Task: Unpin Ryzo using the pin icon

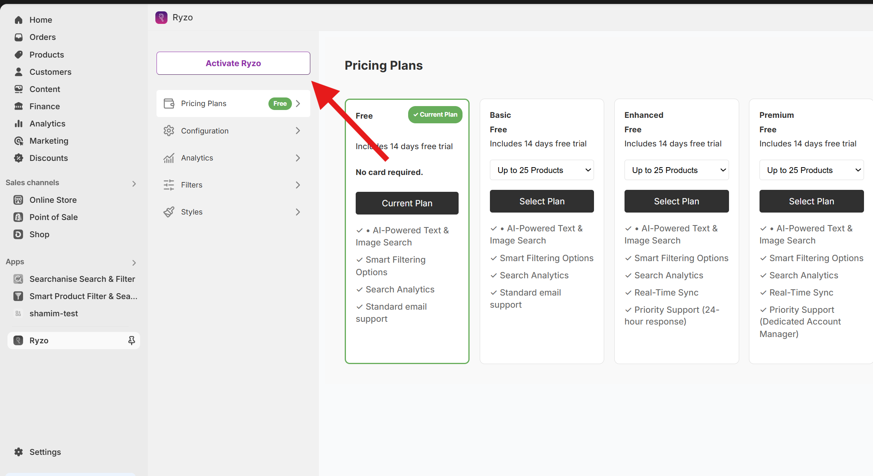Action: [131, 341]
